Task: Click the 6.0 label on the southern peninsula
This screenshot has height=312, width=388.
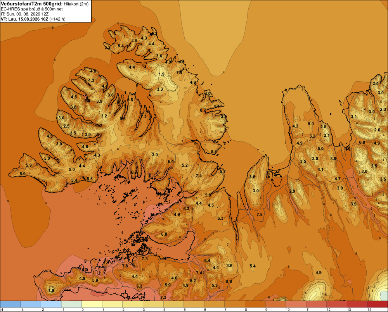Action: click(164, 234)
